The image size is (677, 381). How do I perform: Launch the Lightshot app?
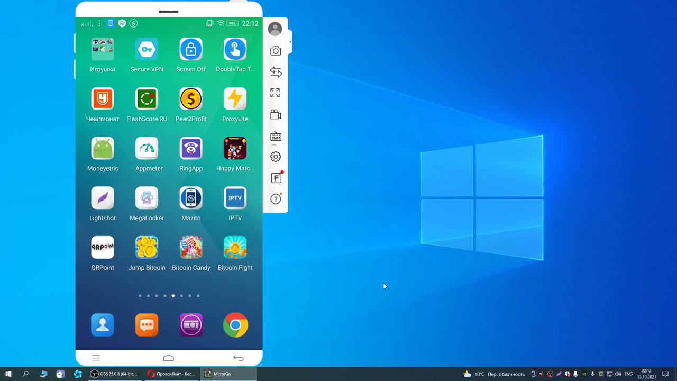pyautogui.click(x=103, y=198)
